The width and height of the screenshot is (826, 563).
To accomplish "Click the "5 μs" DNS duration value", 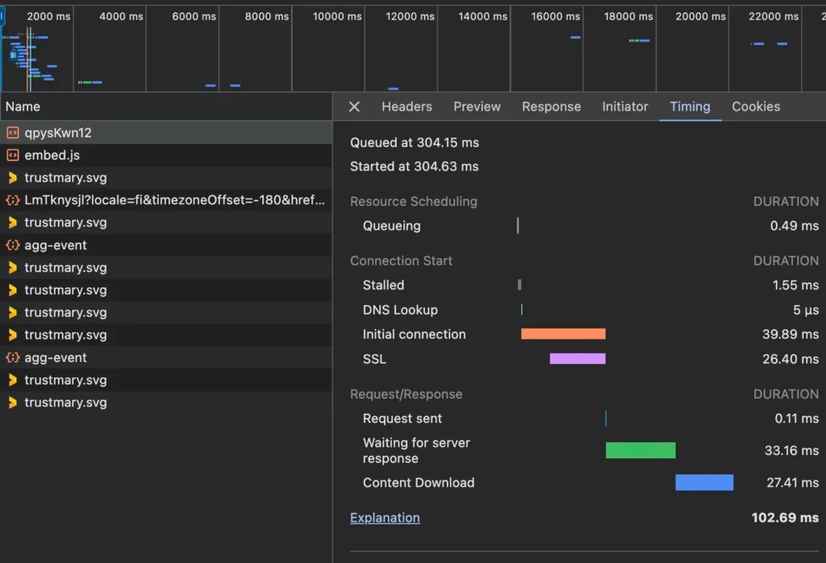I will [x=806, y=311].
